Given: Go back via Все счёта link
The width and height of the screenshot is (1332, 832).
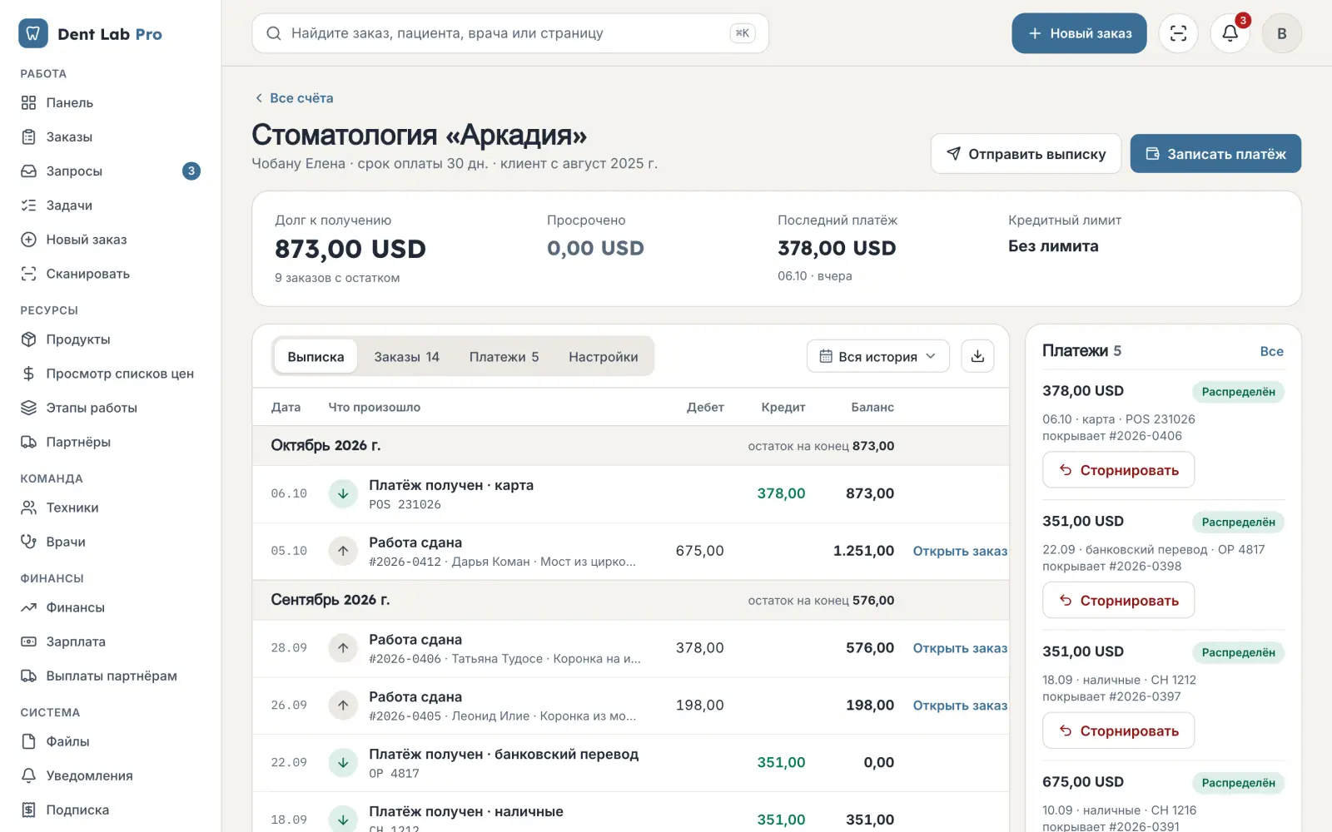Looking at the screenshot, I should click(x=294, y=98).
